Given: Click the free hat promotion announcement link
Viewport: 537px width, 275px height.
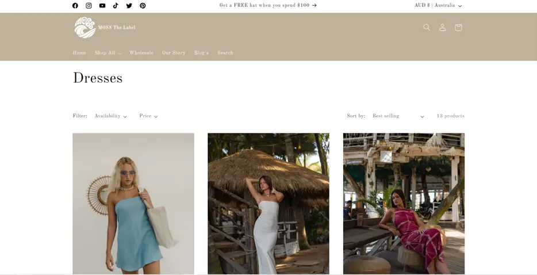Looking at the screenshot, I should click(x=268, y=6).
